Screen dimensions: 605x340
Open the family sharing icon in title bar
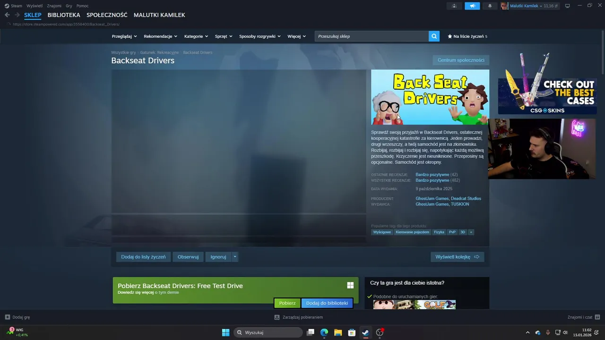pos(454,6)
